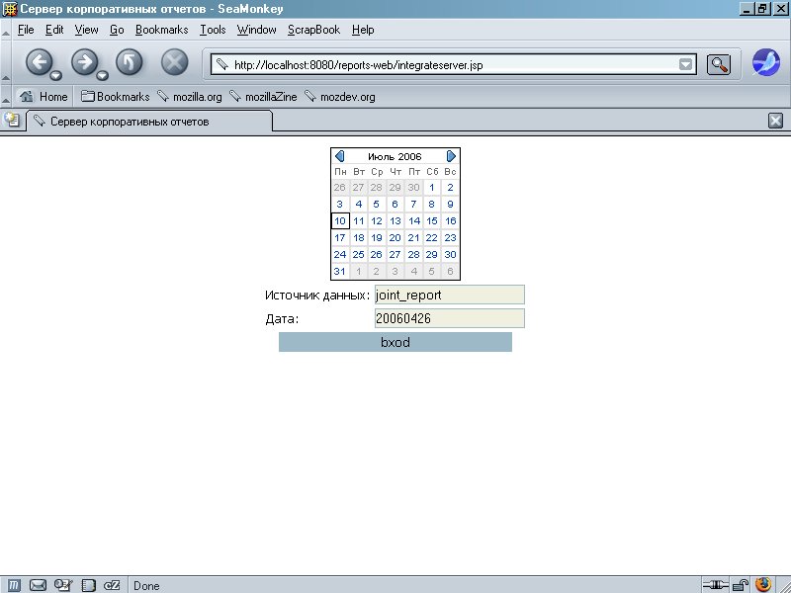Expand the URL bar history dropdown
This screenshot has height=593, width=791.
[685, 64]
